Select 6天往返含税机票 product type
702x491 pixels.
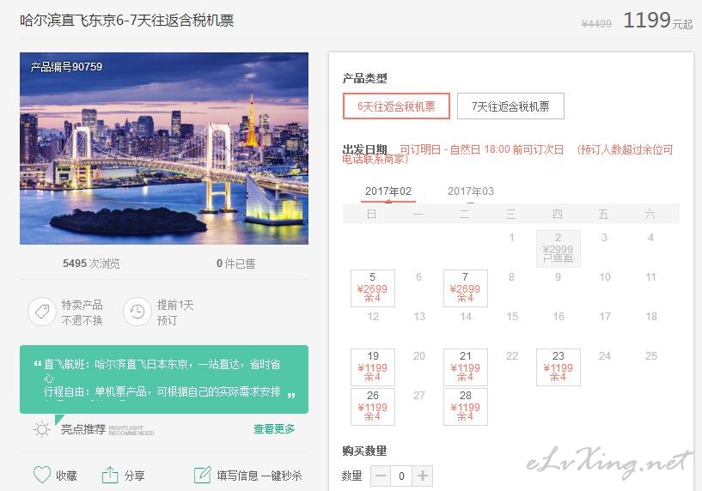click(396, 106)
